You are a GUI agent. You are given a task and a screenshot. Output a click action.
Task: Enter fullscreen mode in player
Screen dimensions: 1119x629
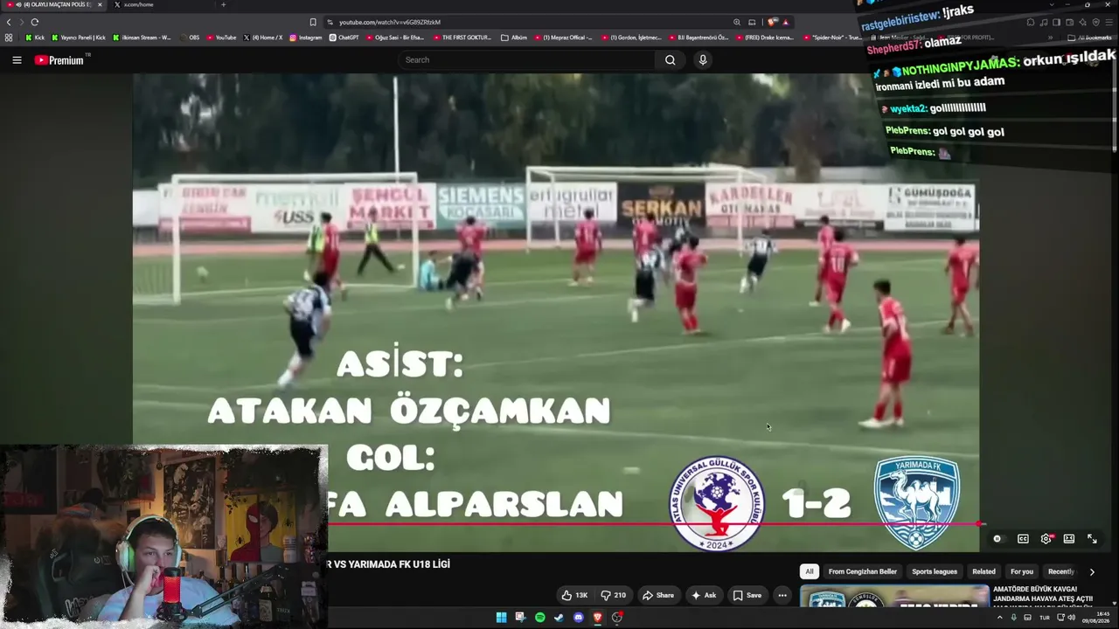1092,539
